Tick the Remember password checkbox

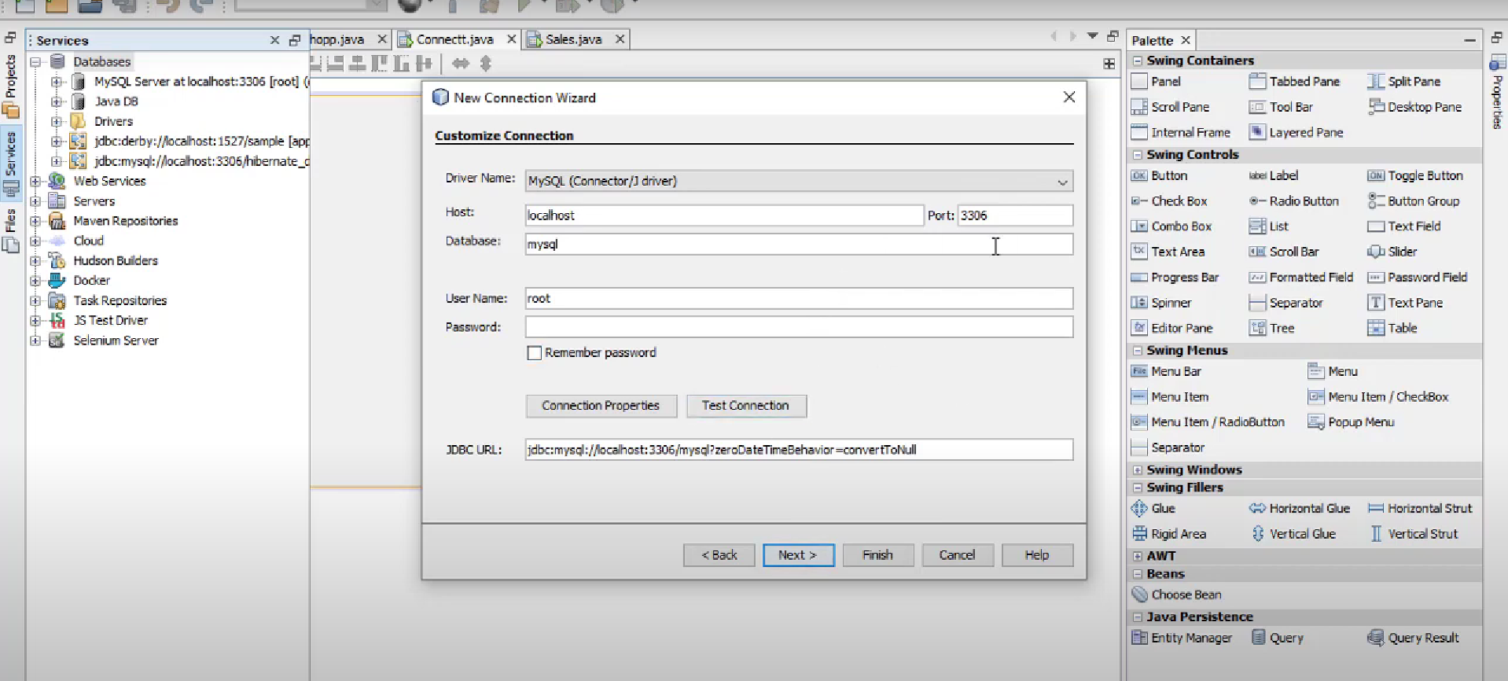(535, 353)
